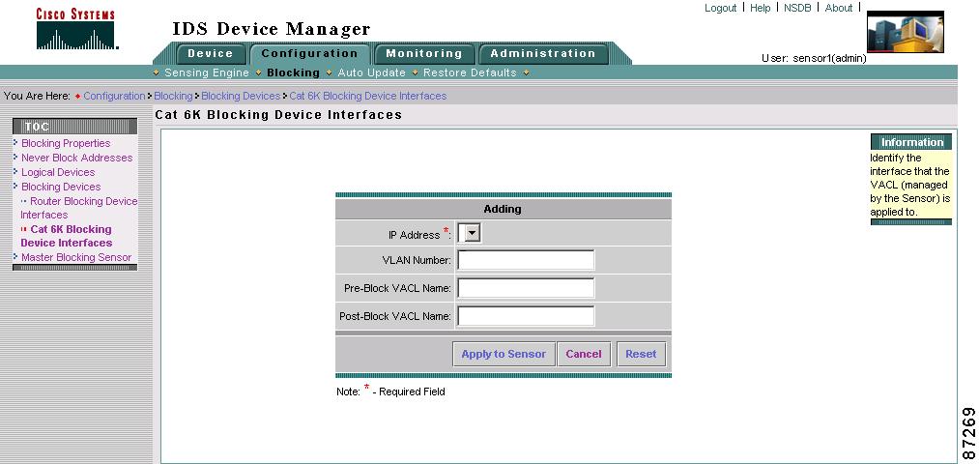Click the 'Adding' form title
This screenshot has width=979, height=464.
[503, 209]
